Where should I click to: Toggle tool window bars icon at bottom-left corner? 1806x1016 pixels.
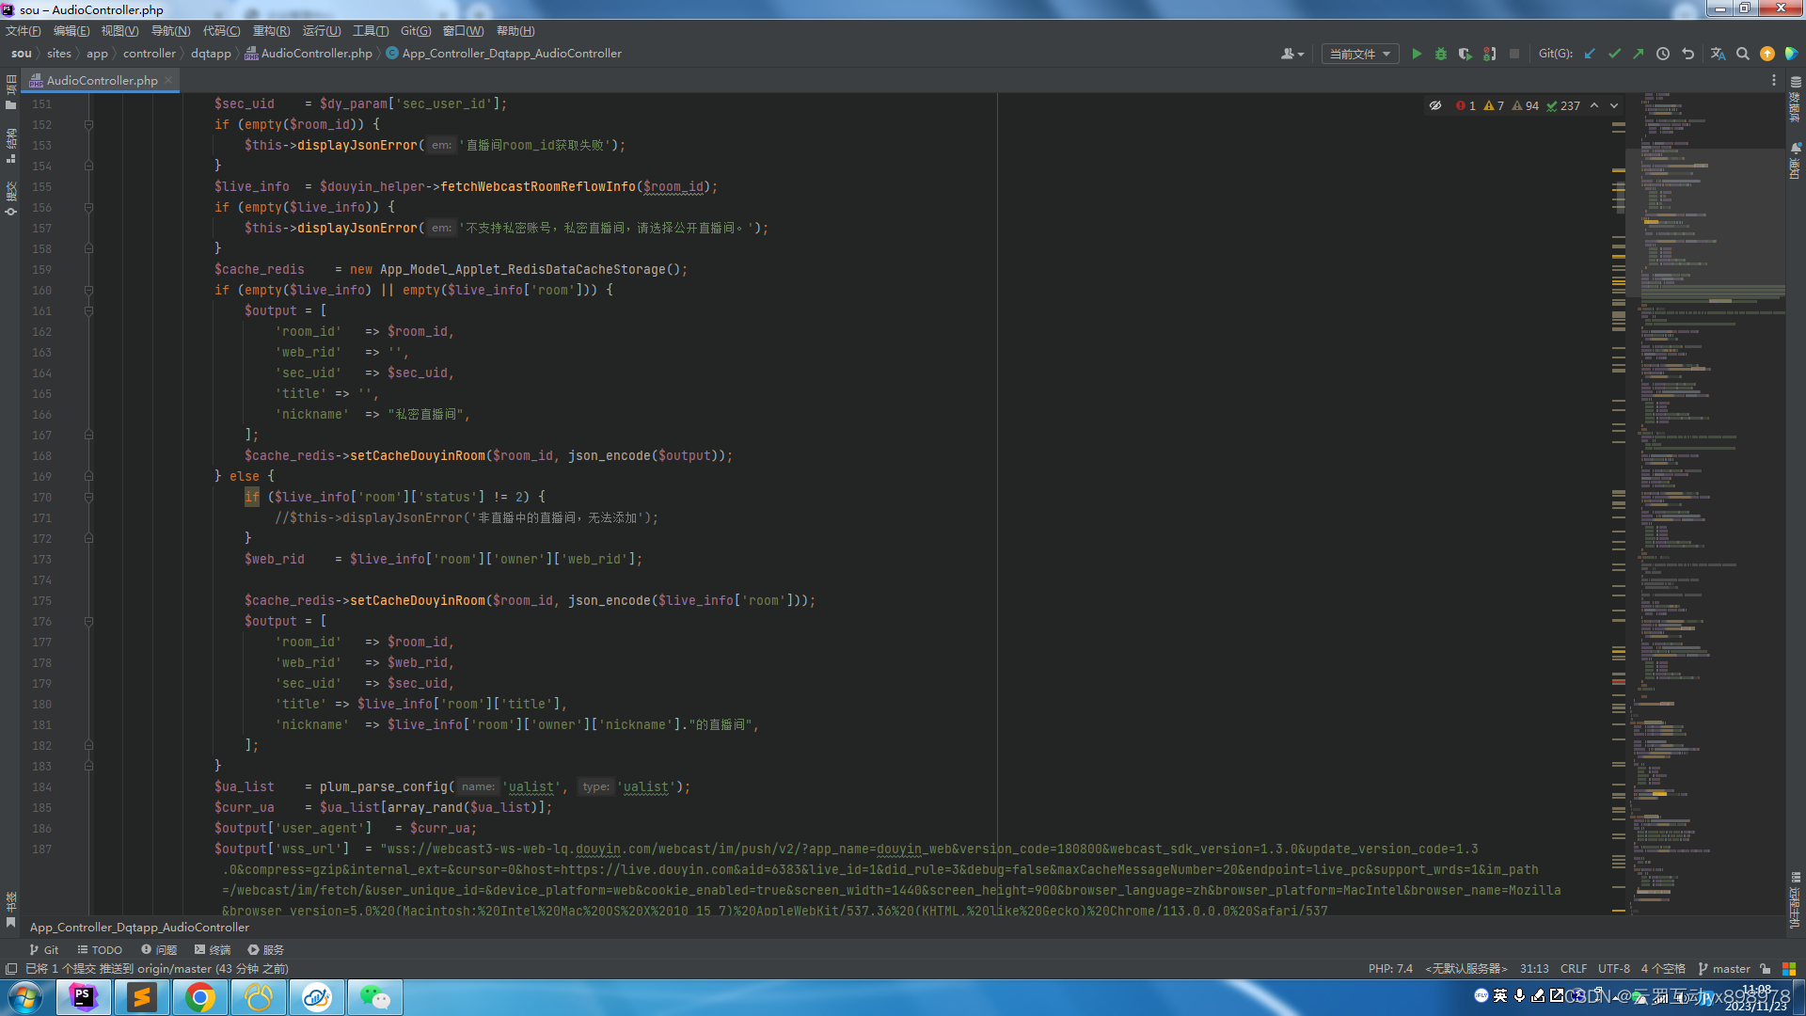pos(11,969)
